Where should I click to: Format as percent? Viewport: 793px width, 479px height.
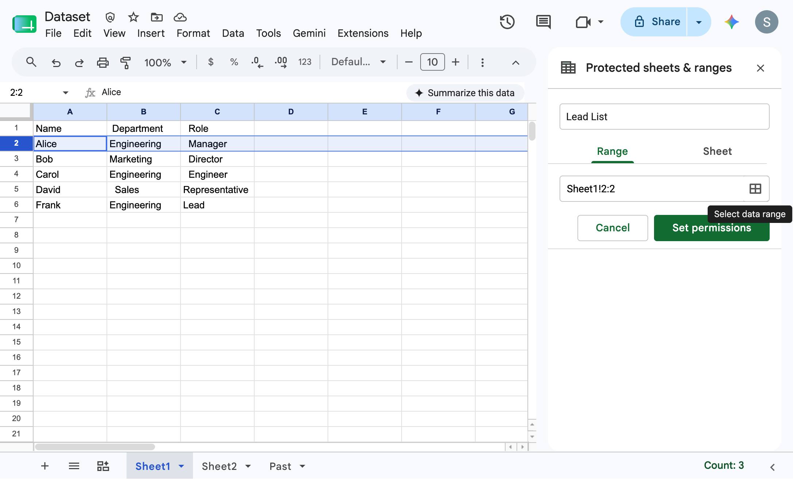tap(234, 62)
